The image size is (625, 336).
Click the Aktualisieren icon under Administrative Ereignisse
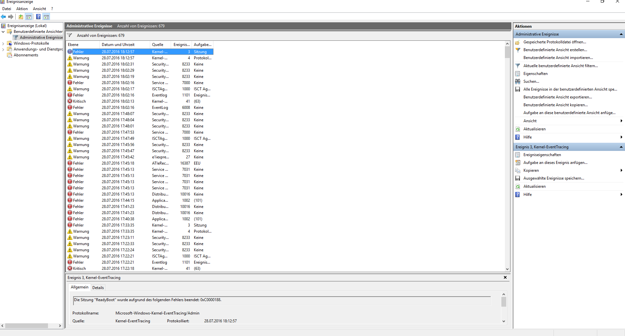pyautogui.click(x=518, y=129)
